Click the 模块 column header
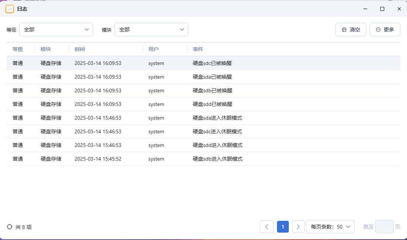407x240 pixels. 46,49
